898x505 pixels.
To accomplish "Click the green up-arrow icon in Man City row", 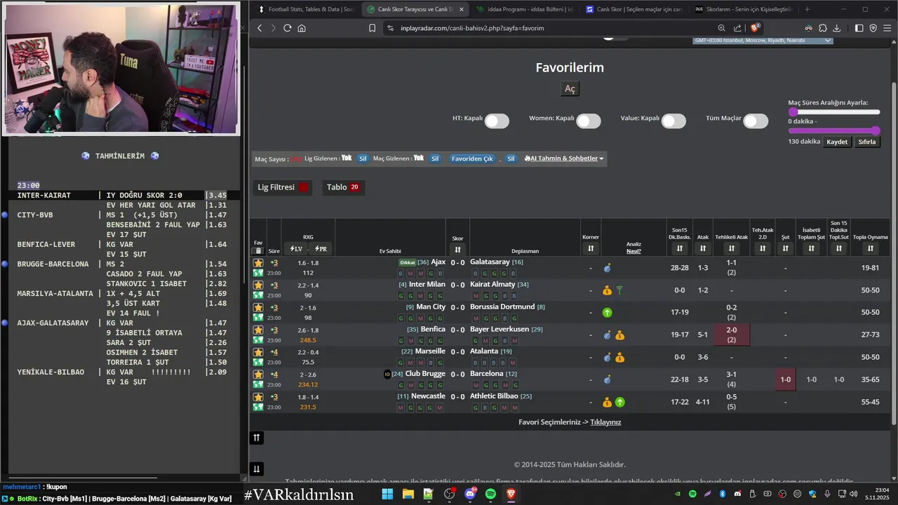I will 607,313.
